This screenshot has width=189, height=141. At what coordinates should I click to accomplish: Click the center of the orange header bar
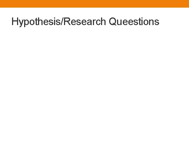coord(94,4)
